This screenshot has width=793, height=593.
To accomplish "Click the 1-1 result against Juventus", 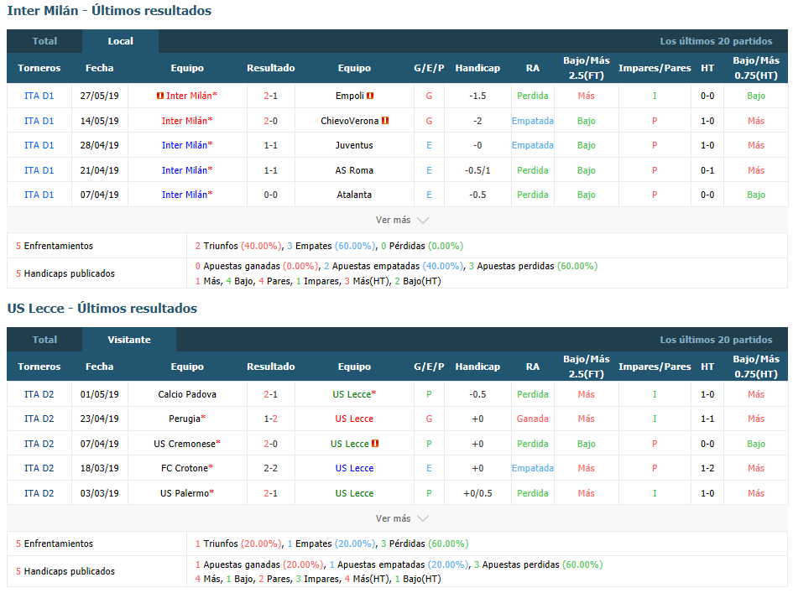I will click(270, 145).
